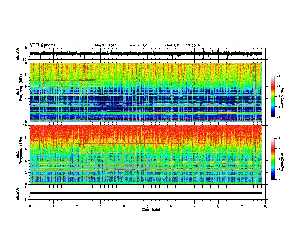Click the ch.1 voltage waveform trace
299x231 pixels.
pyautogui.click(x=145, y=54)
